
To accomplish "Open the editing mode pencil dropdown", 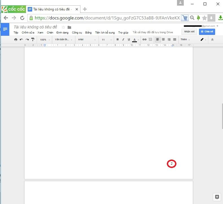I will 203,40.
